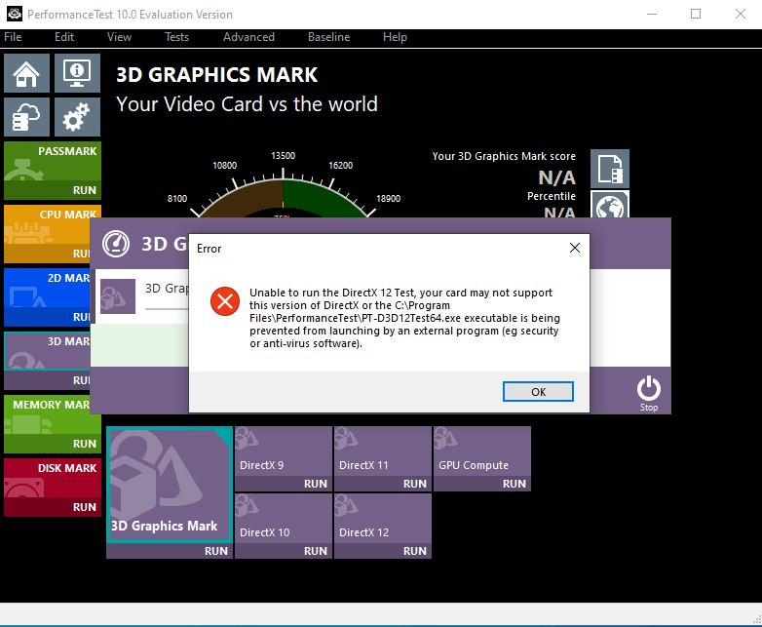Select the DirectX 12 test tile
This screenshot has height=627, width=762.
pos(383,519)
